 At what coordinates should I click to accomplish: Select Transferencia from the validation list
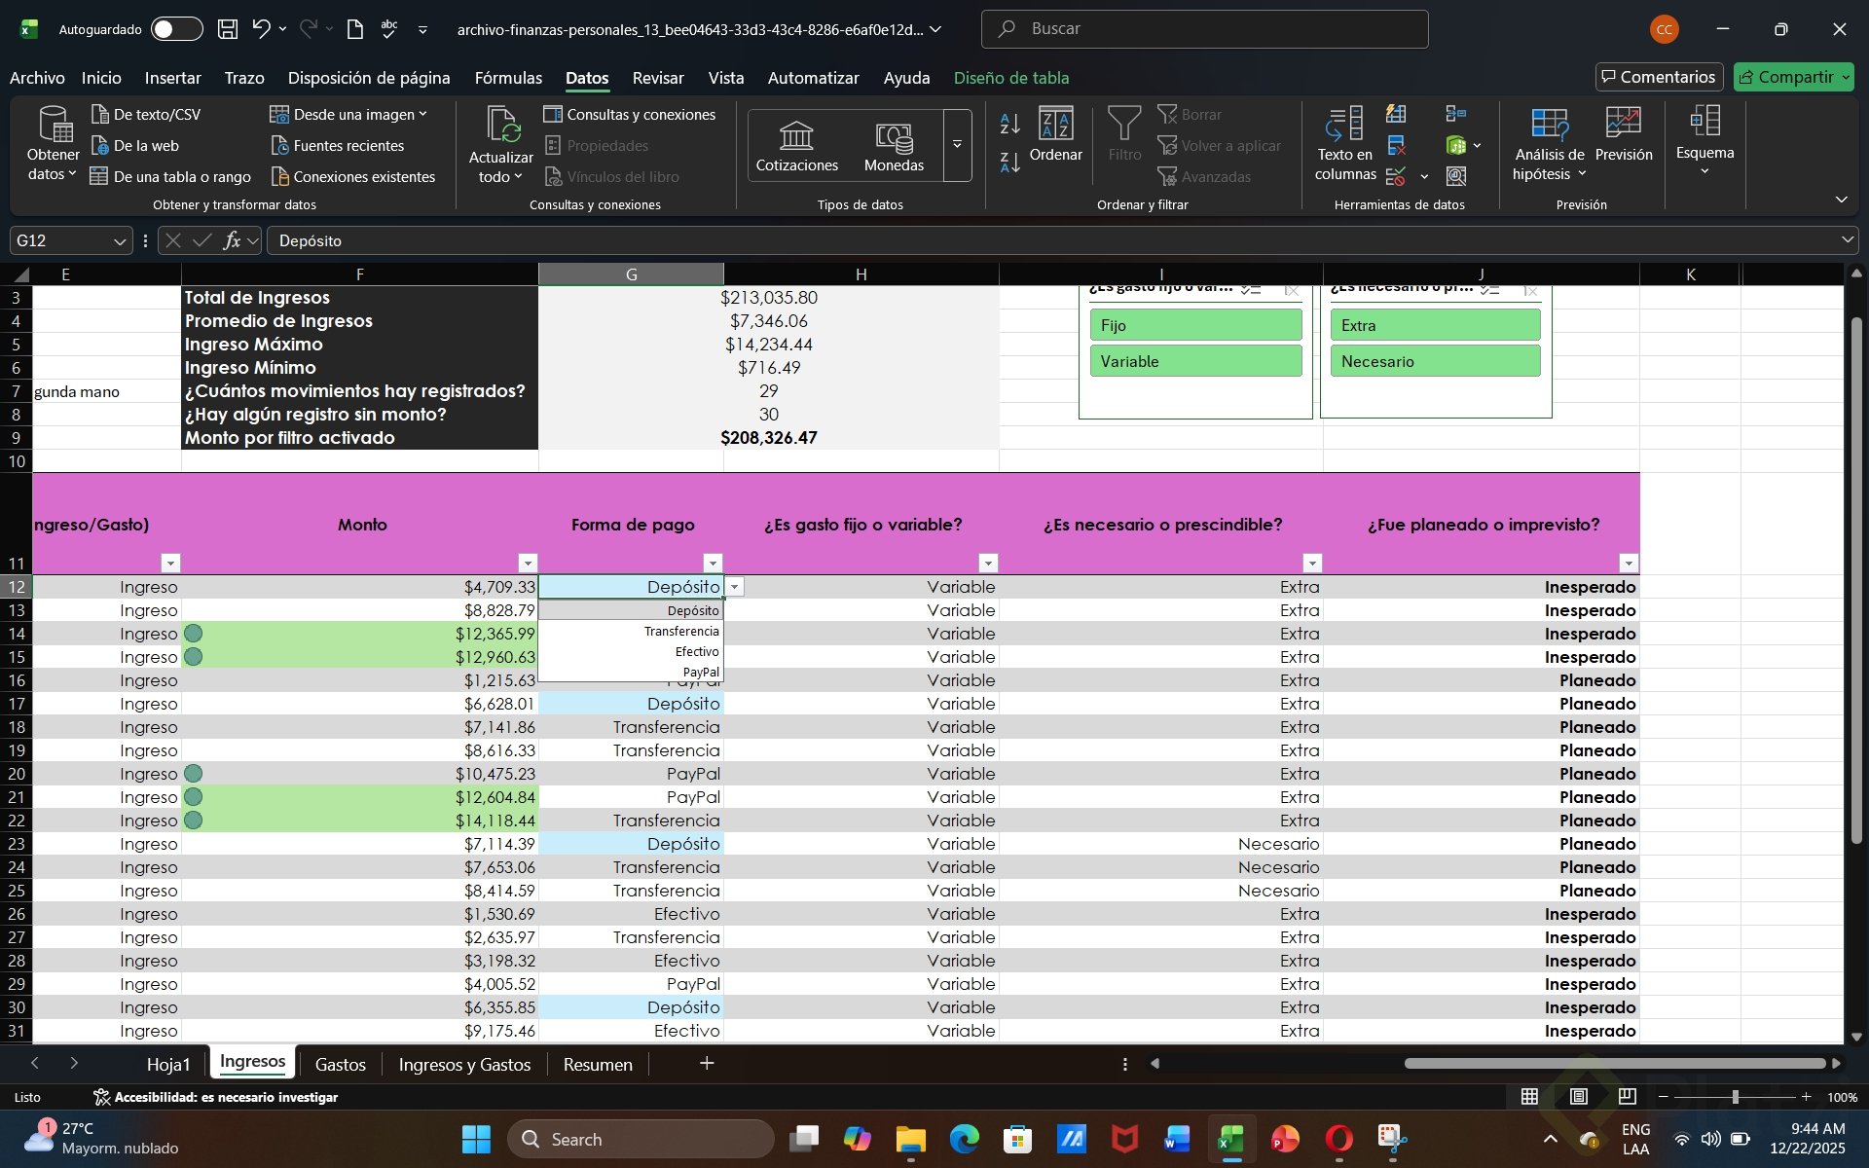680,632
